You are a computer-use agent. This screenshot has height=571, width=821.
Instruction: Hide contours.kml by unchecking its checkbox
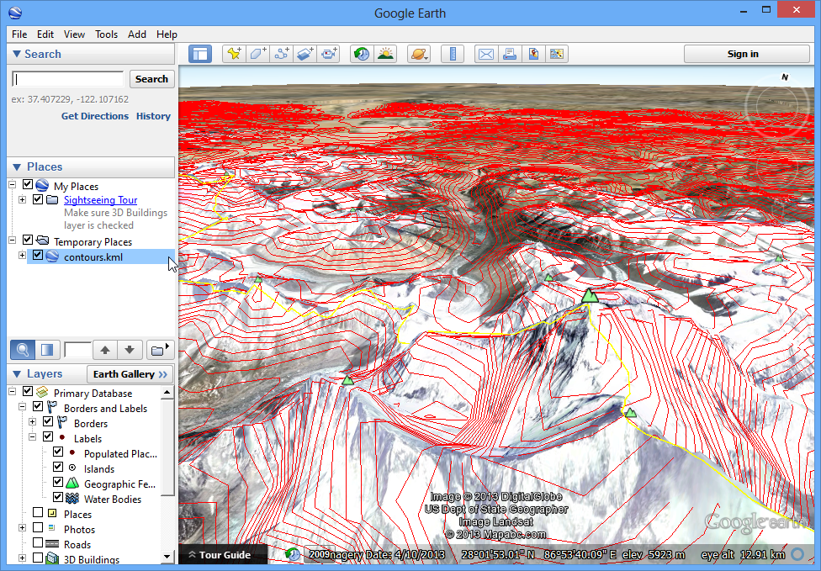pyautogui.click(x=38, y=256)
